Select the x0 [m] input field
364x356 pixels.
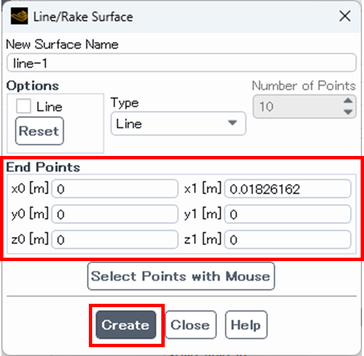pos(115,189)
